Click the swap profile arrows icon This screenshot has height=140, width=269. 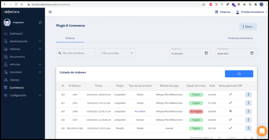coord(40,22)
